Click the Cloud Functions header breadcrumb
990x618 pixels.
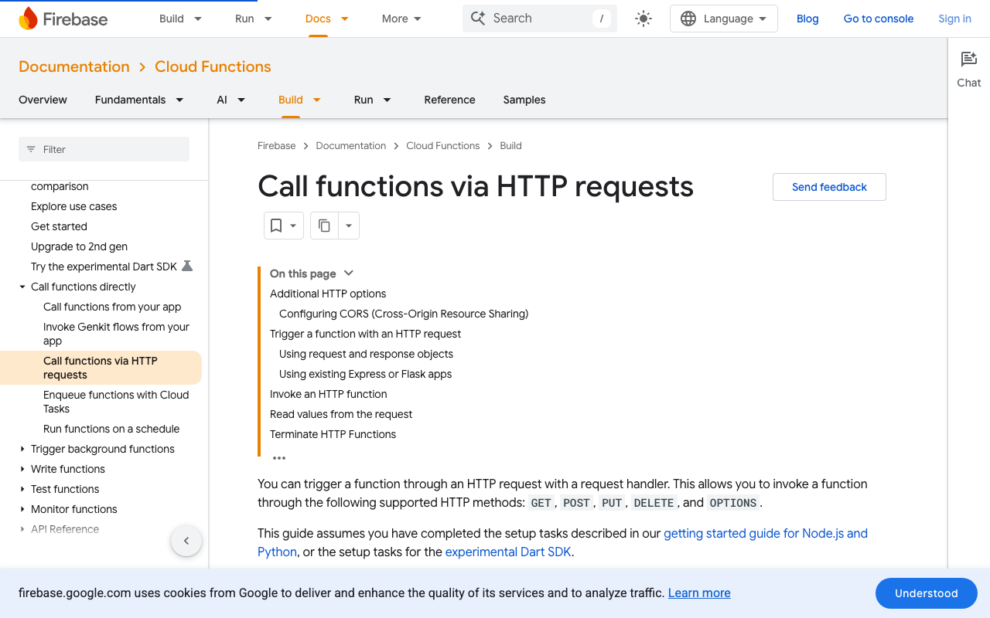(213, 66)
